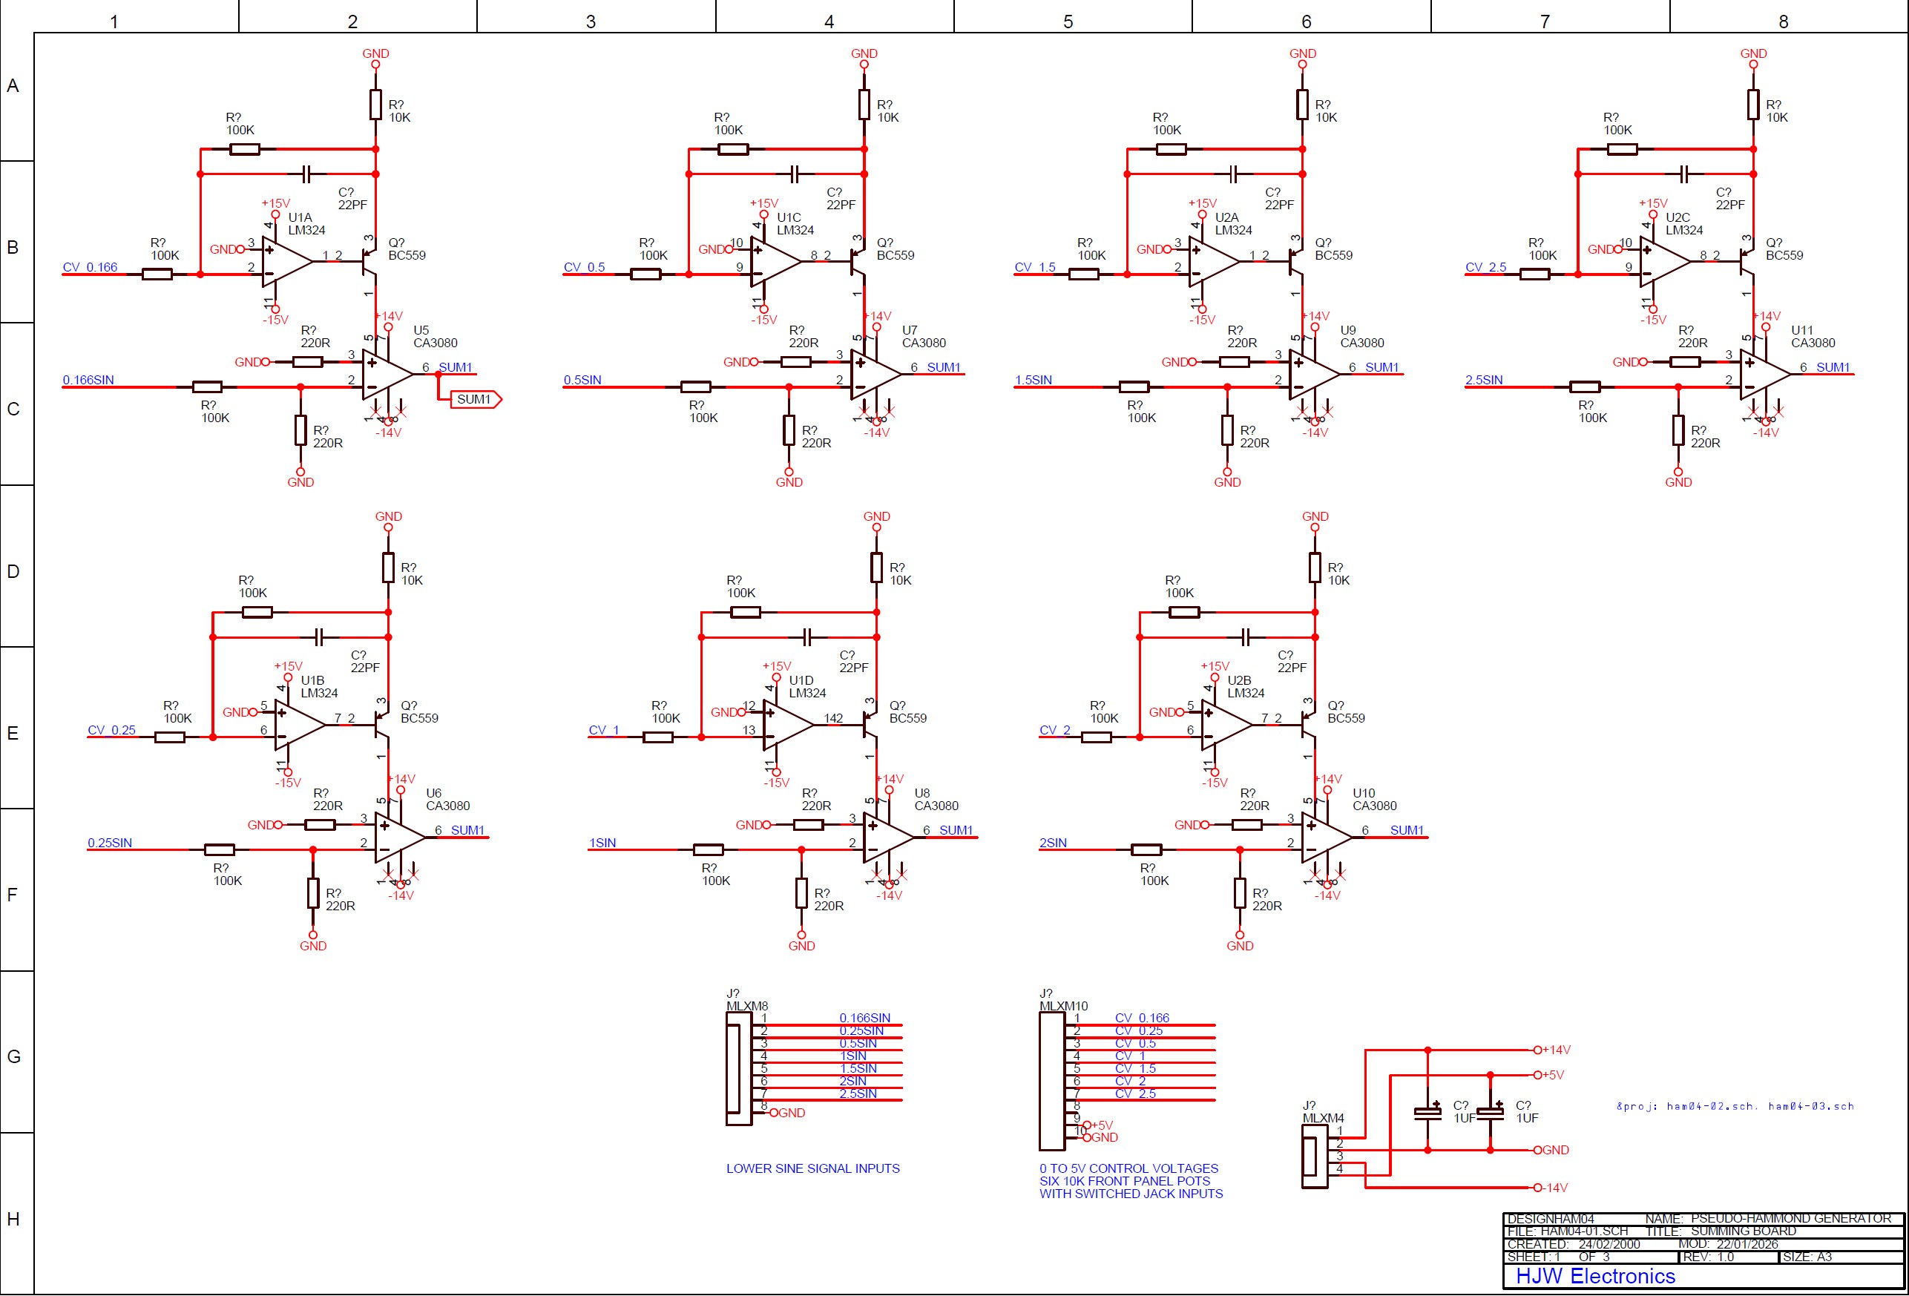Select the LOWER SINE SIGNAL INPUTS text
This screenshot has width=1909, height=1296.
812,1168
